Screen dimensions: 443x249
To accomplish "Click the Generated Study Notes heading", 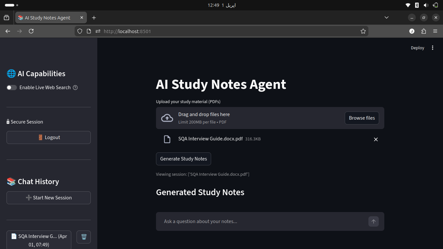I will click(200, 192).
